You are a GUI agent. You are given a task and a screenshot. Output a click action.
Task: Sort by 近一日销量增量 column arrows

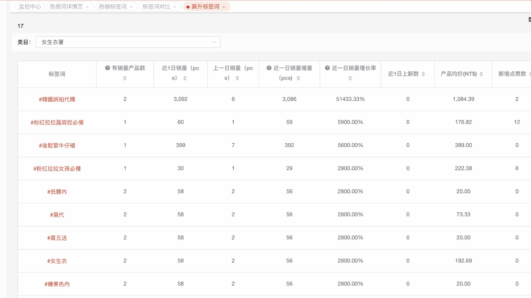pos(298,78)
